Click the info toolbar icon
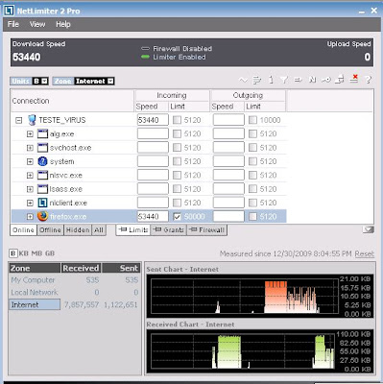 271,80
